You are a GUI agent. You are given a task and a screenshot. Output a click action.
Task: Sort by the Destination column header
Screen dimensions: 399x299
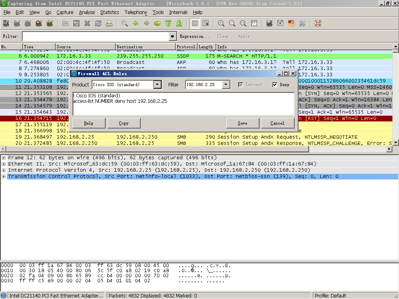coord(145,47)
